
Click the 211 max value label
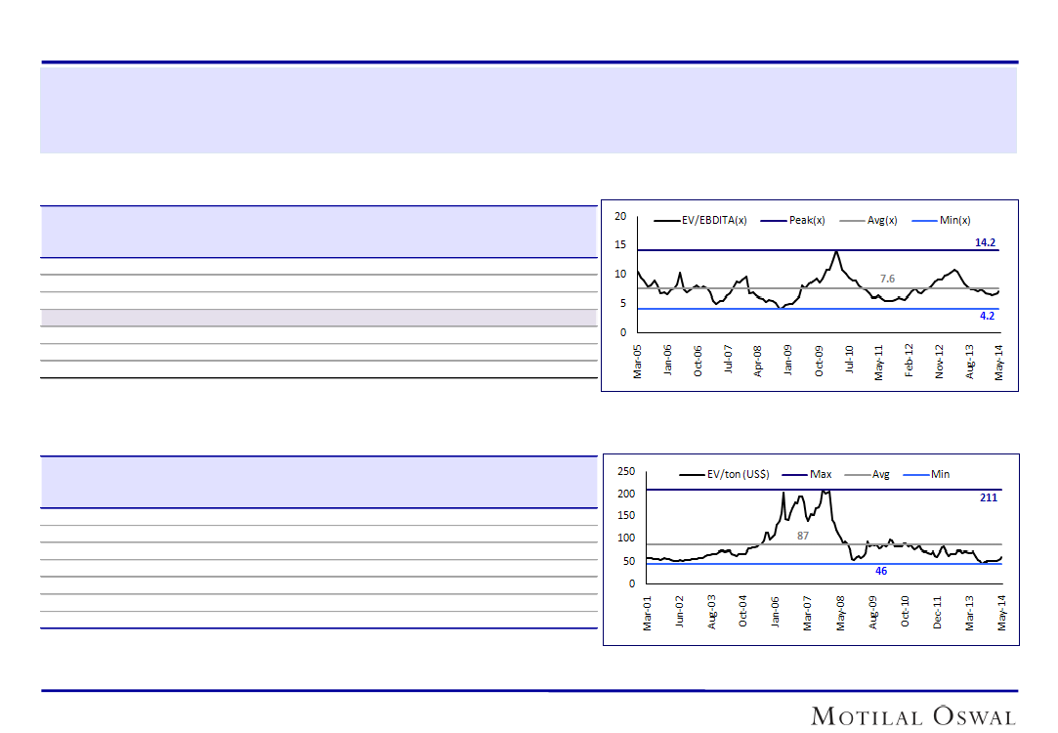988,497
